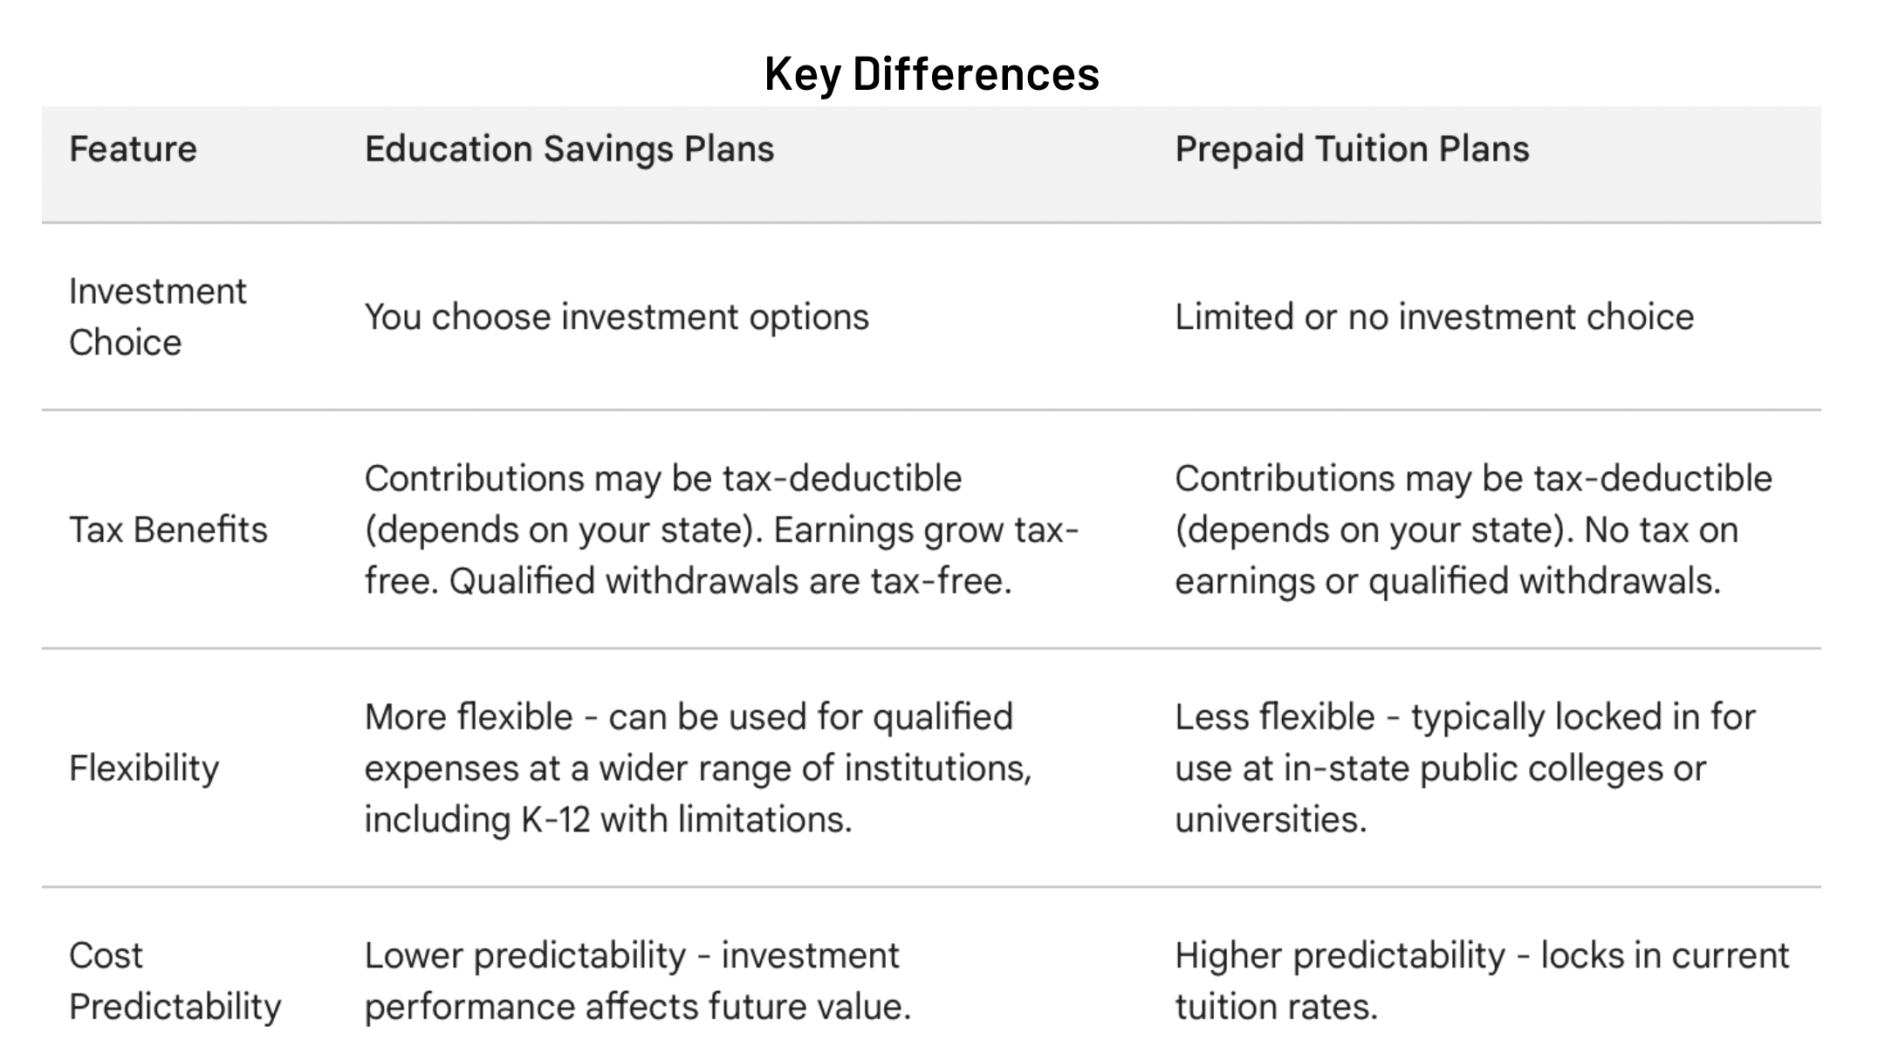Screen dimensions: 1885x1060
Task: Click the Education Savings Plans header
Action: click(x=569, y=149)
